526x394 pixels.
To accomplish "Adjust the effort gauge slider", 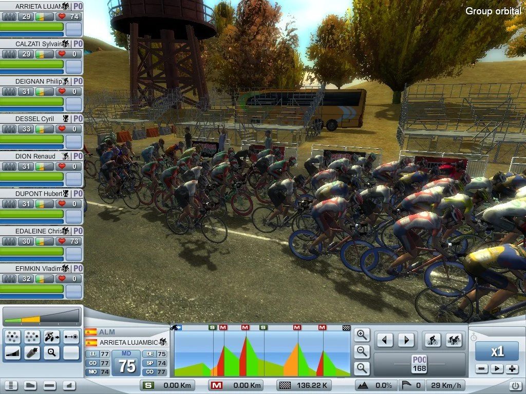I will coord(41,317).
